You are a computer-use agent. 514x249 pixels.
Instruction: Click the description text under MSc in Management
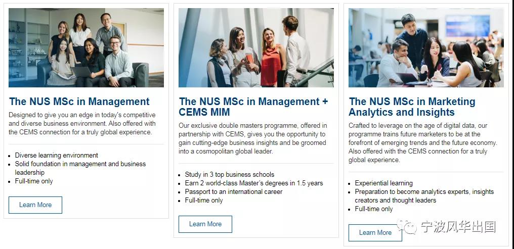[82, 124]
